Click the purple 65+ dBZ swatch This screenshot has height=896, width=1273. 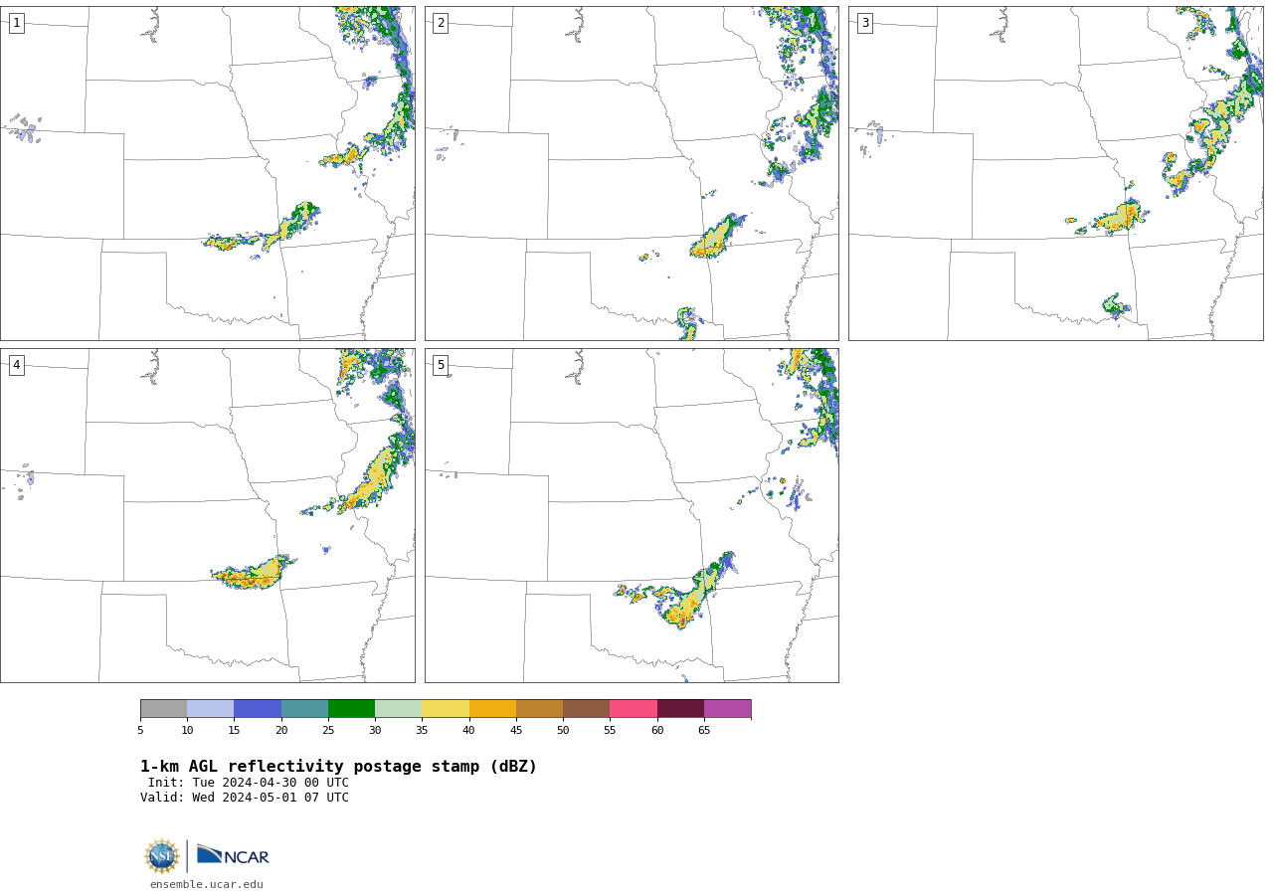[x=727, y=708]
